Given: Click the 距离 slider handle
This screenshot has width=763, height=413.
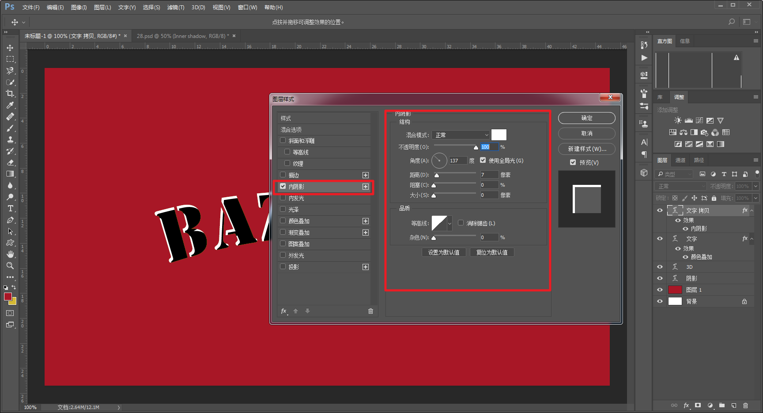Looking at the screenshot, I should tap(437, 175).
